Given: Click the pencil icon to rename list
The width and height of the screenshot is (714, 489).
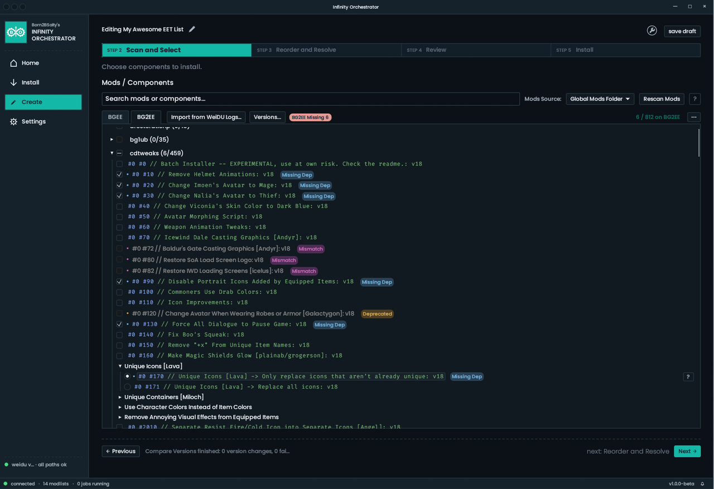Looking at the screenshot, I should tap(192, 29).
